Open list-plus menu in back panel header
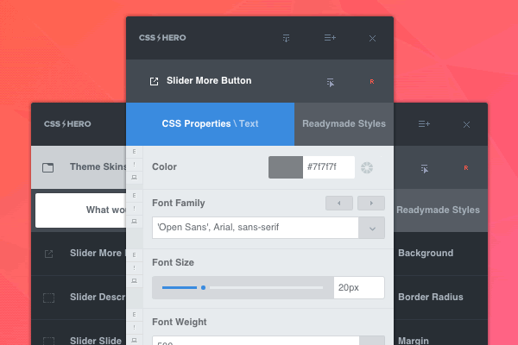The image size is (518, 345). point(424,124)
